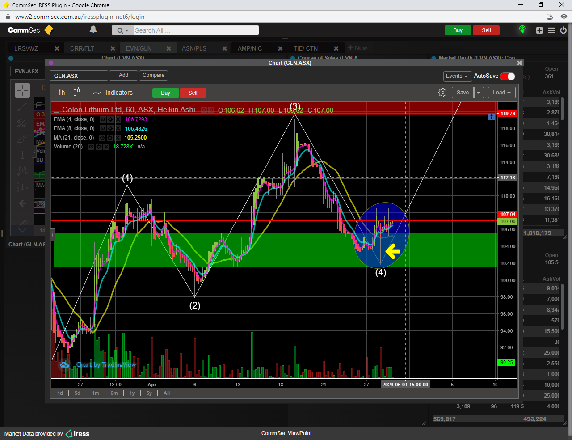Remove the EMA (4, close, 0) indicator
This screenshot has width=572, height=440.
point(118,119)
